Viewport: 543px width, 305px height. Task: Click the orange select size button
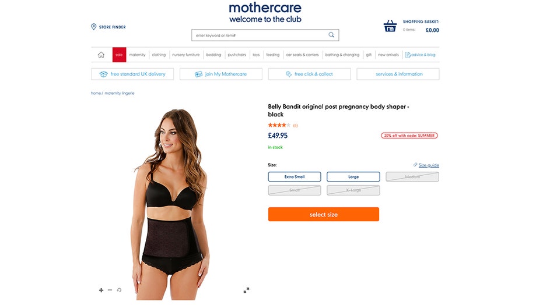pos(324,214)
